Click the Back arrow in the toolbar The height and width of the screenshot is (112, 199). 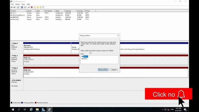12,7
